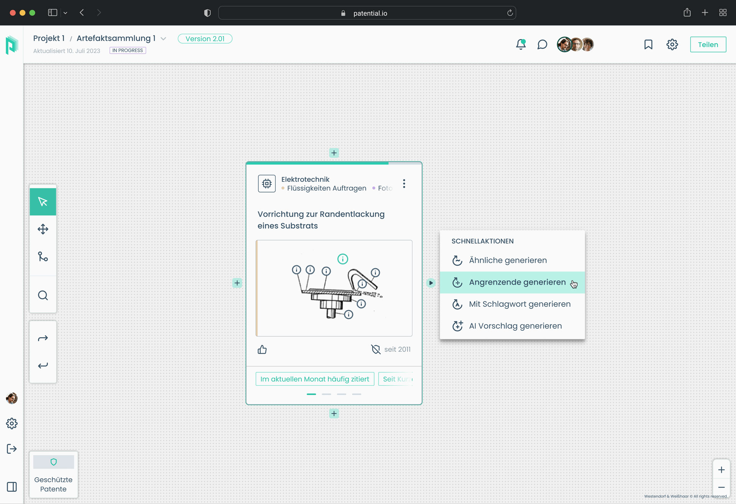Activate the move/pan tool

(x=43, y=229)
